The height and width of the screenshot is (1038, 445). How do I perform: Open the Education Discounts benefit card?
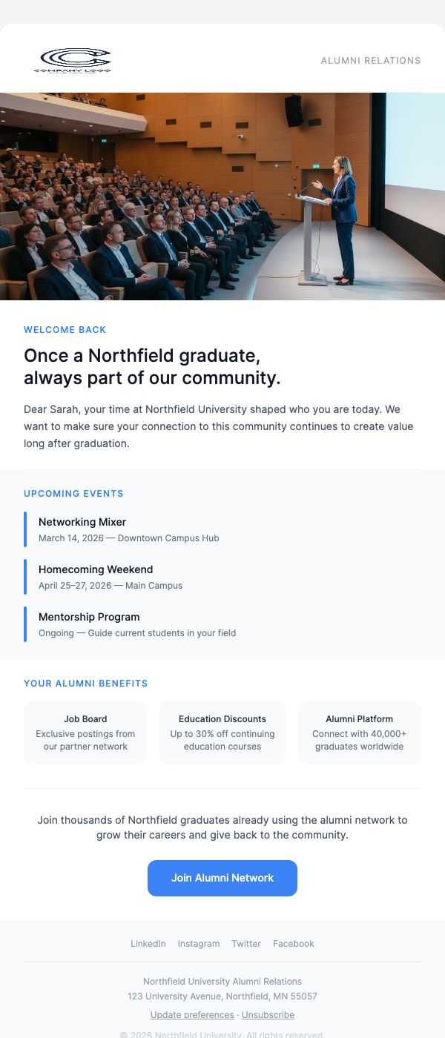pyautogui.click(x=222, y=732)
